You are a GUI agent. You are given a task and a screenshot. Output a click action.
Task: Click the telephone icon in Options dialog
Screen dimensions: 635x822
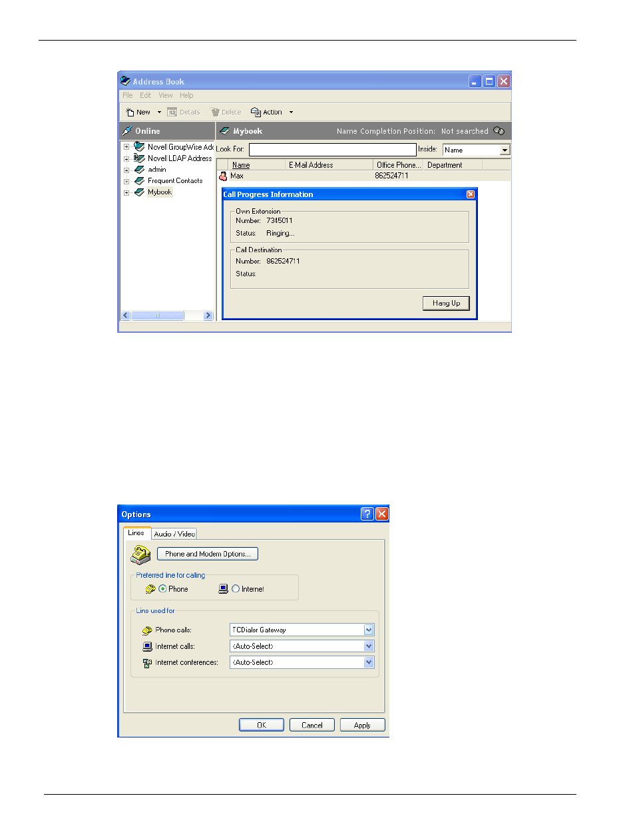click(x=140, y=554)
